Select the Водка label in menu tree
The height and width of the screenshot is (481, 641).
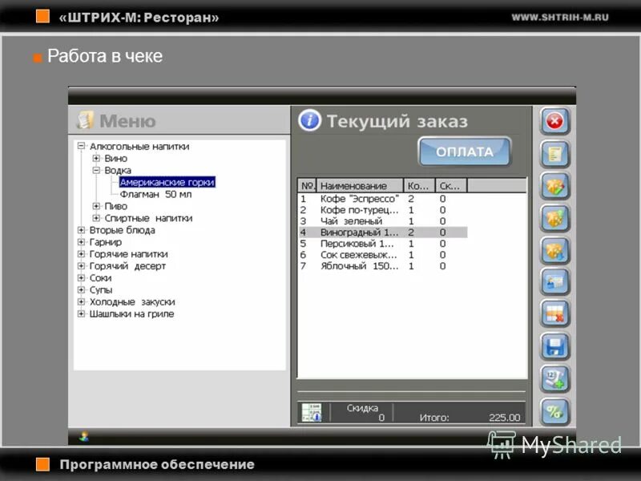pyautogui.click(x=118, y=170)
